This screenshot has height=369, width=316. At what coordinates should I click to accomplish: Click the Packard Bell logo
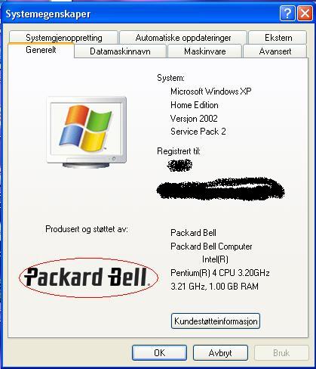point(88,278)
